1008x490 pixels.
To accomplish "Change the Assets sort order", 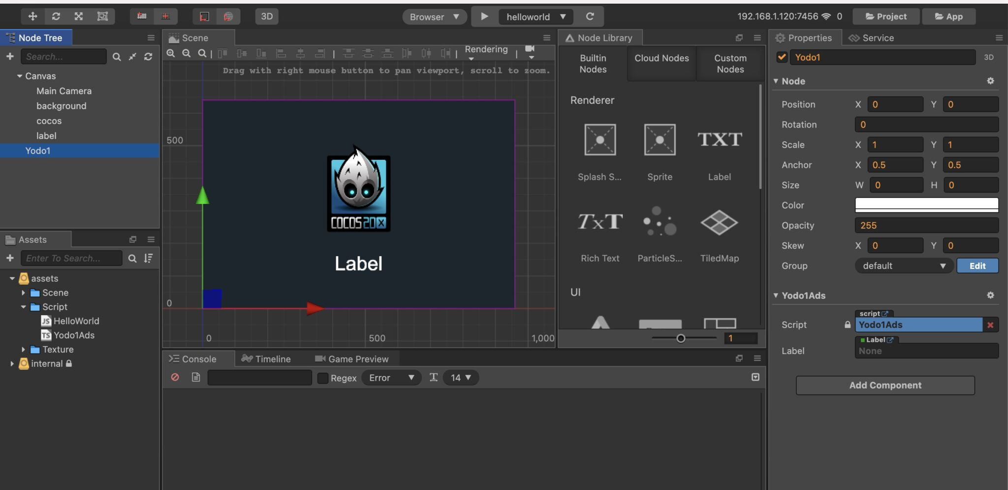I will [148, 258].
